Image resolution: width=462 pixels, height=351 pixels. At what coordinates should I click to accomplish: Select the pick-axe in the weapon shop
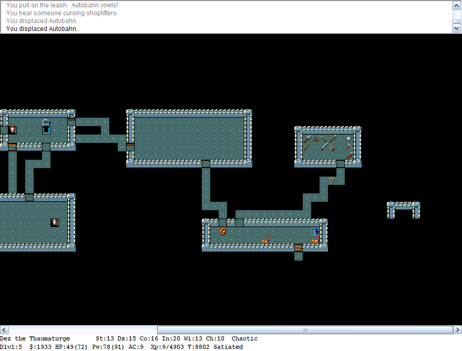(349, 147)
